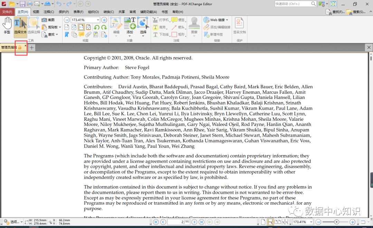Screen dimensions: 373x228
Task: Go to next page button
Action: click(194, 222)
